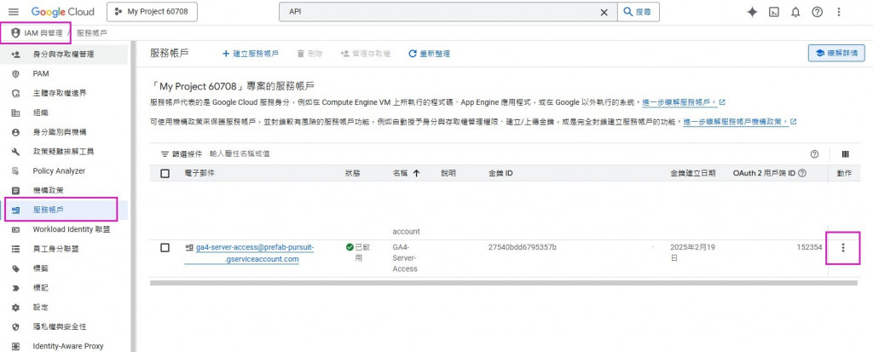This screenshot has width=873, height=352.
Task: Click the 員工身分聯盟 sidebar icon
Action: 15,249
